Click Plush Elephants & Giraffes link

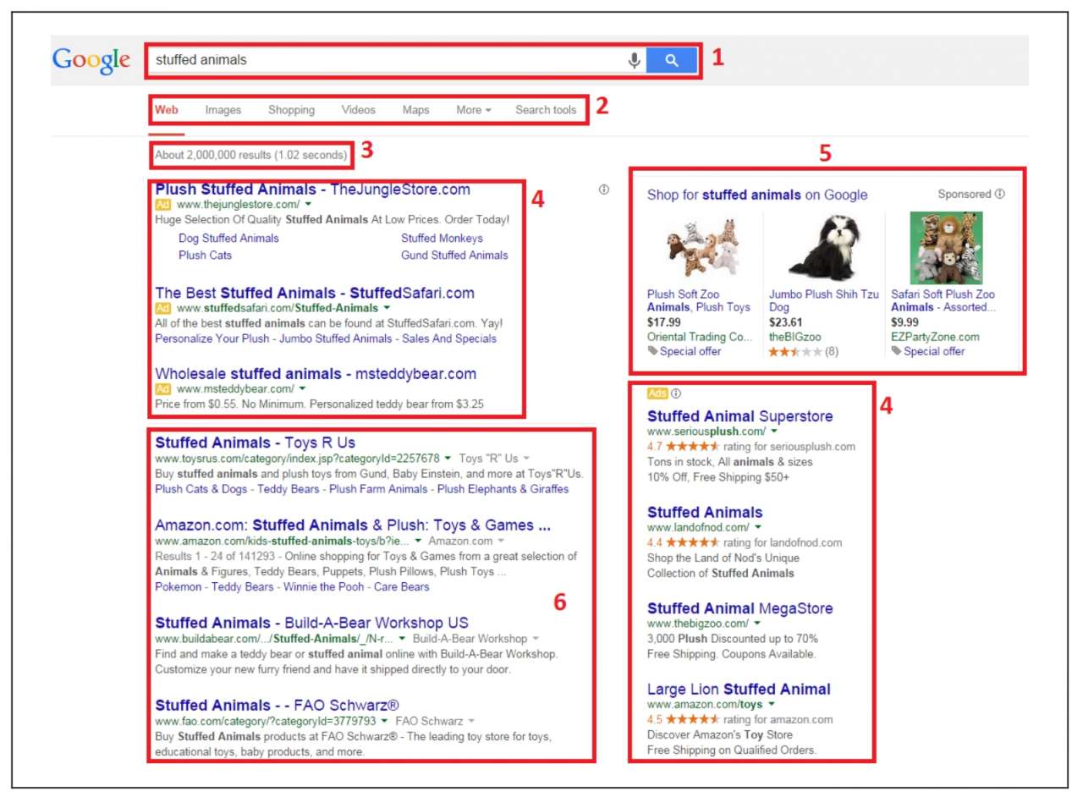[503, 489]
